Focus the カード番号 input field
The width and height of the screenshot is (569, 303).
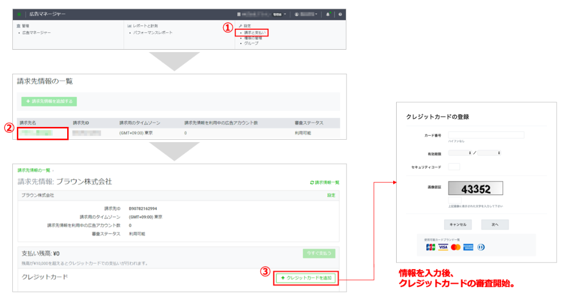(x=486, y=135)
